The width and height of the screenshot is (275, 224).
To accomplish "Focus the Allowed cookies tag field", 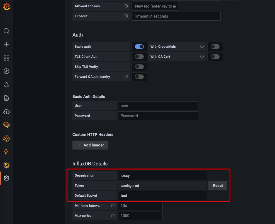I will click(155, 6).
